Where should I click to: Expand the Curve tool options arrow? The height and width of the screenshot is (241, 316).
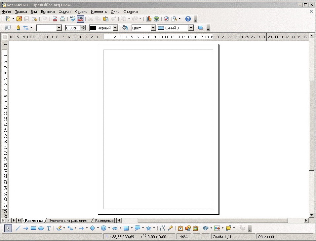(x=64, y=228)
